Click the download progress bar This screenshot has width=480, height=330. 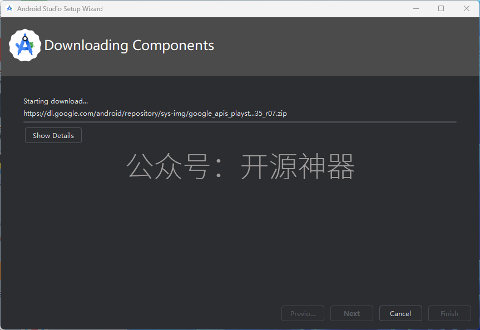[240, 122]
